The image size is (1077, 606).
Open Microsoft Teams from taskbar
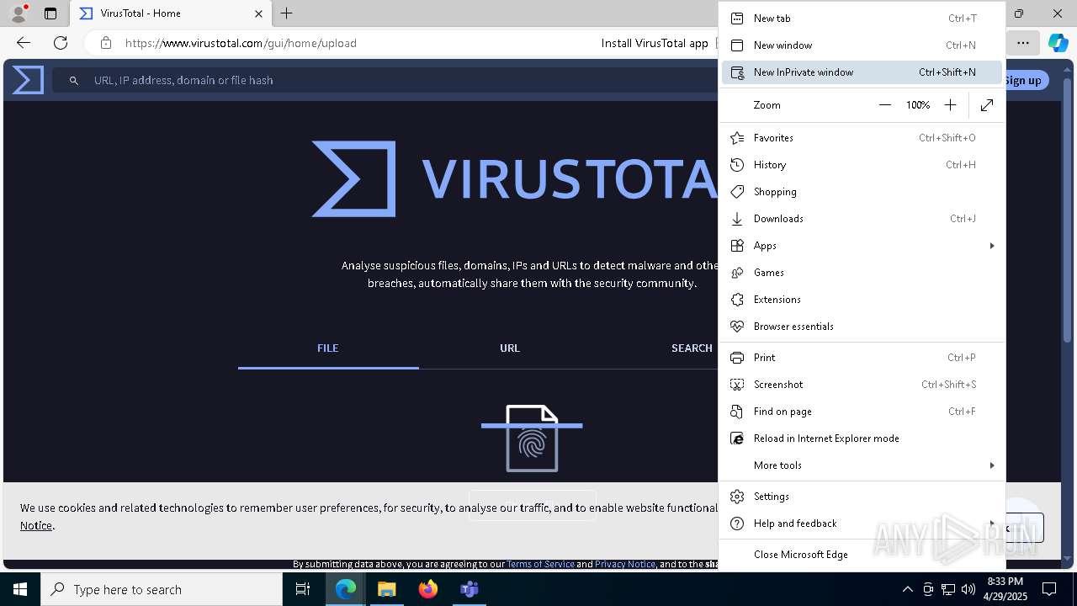click(x=470, y=589)
